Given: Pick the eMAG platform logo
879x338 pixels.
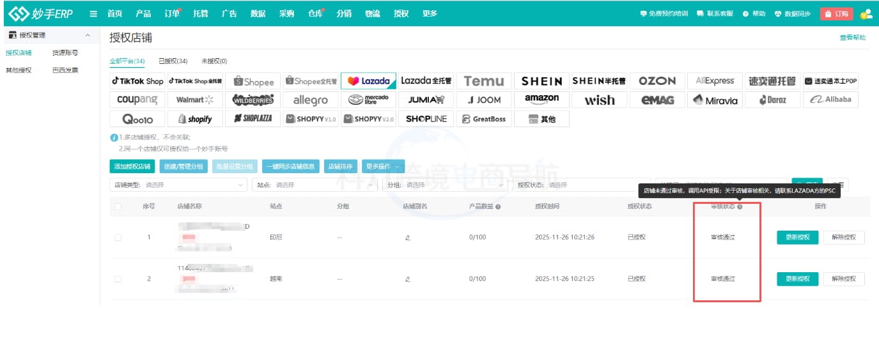Looking at the screenshot, I should pos(657,100).
